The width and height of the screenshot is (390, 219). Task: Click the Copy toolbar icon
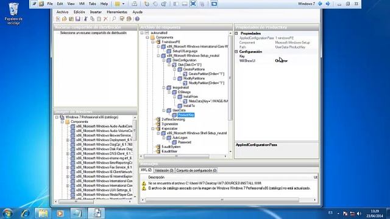click(92, 19)
